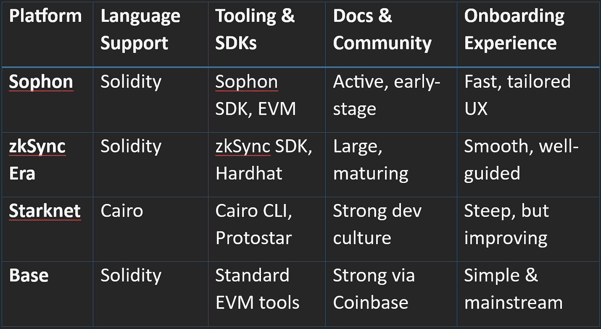Click the Platform column header
The height and width of the screenshot is (329, 601).
[47, 34]
